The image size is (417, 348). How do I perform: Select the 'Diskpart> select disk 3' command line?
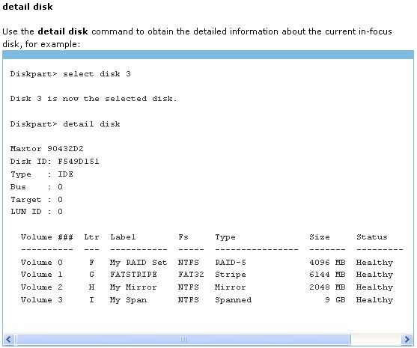[70, 74]
